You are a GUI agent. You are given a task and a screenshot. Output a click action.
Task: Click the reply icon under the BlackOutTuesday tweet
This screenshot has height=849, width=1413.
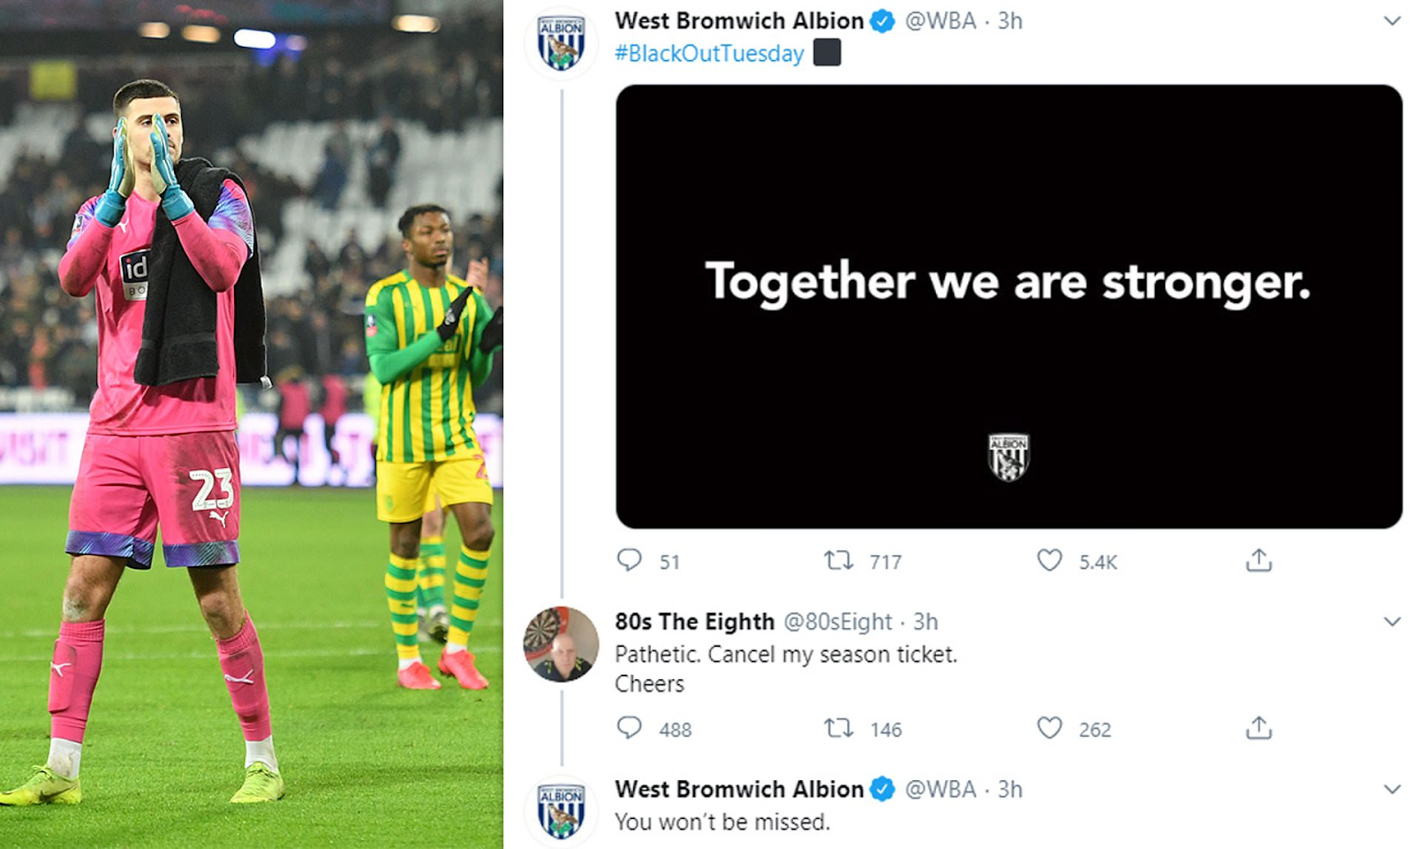(629, 560)
